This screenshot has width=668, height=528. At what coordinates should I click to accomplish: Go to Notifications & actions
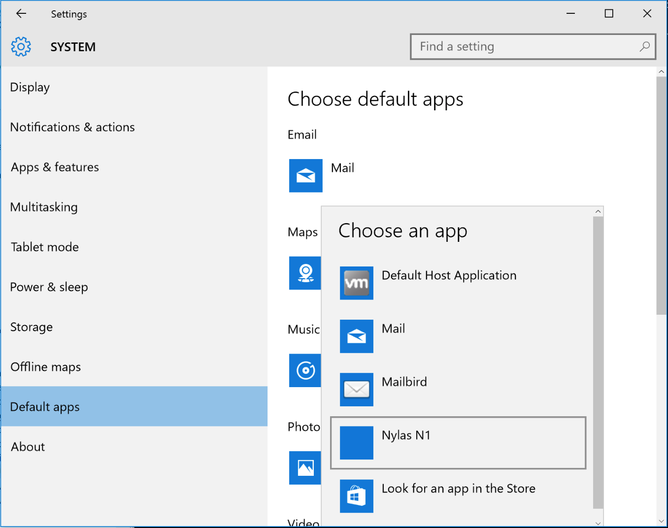[72, 127]
